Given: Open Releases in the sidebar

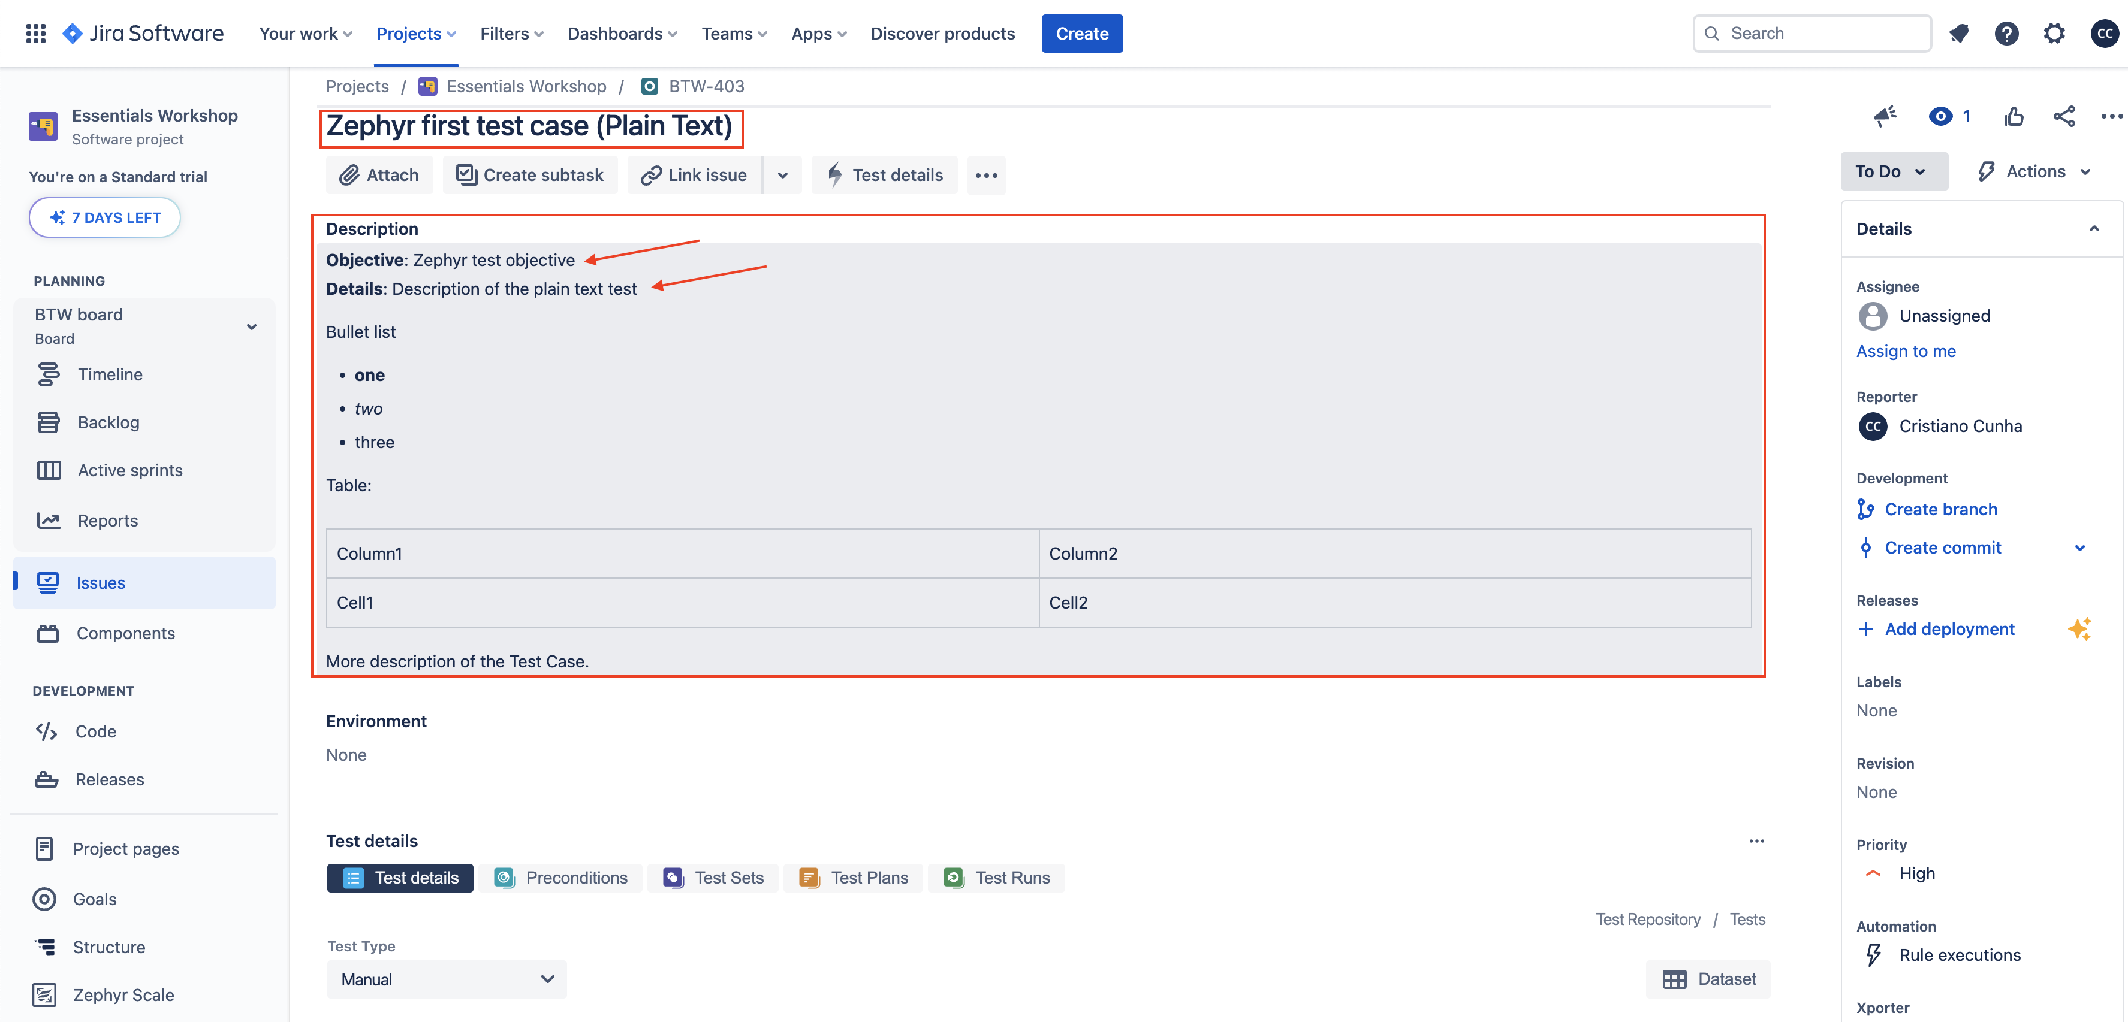Looking at the screenshot, I should click(109, 779).
